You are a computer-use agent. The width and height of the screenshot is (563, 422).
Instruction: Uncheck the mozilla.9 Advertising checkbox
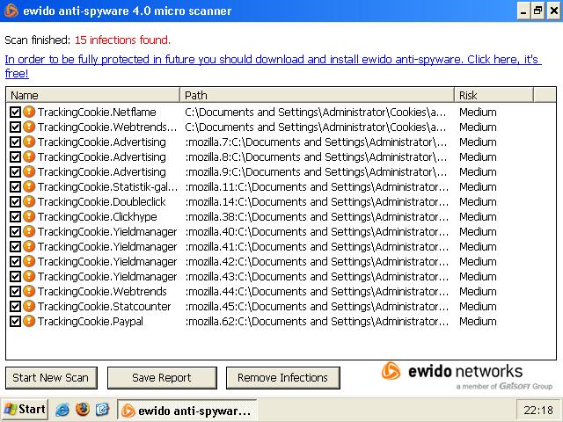15,172
